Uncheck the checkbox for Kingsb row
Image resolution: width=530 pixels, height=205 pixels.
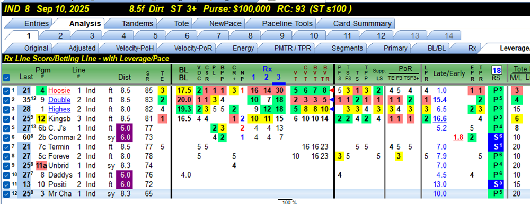pyautogui.click(x=6, y=119)
